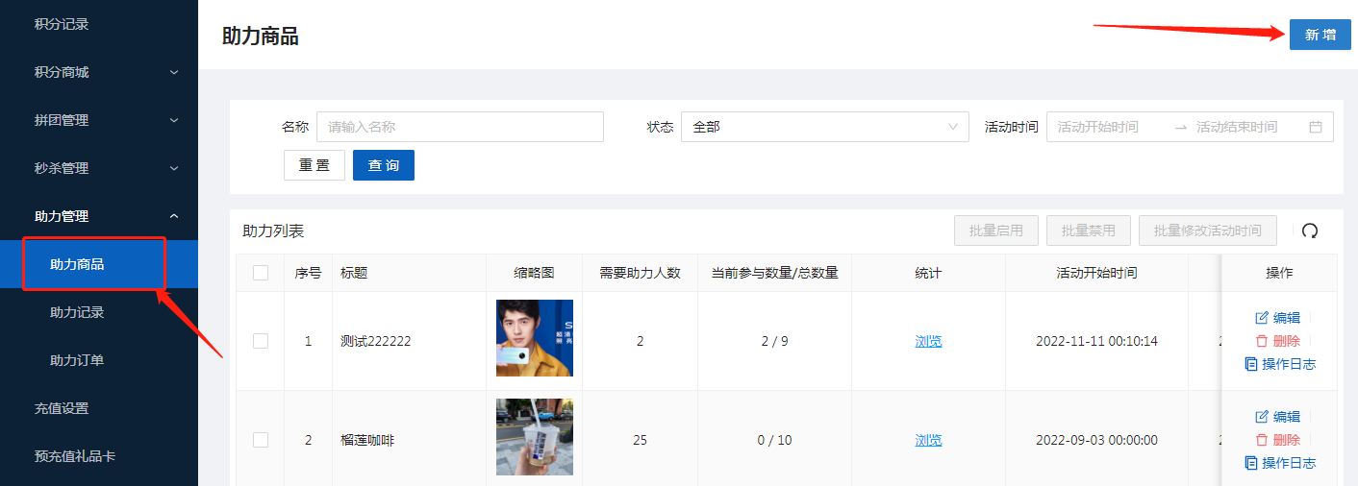Image resolution: width=1358 pixels, height=486 pixels.
Task: Click the 新增 button
Action: (1320, 35)
